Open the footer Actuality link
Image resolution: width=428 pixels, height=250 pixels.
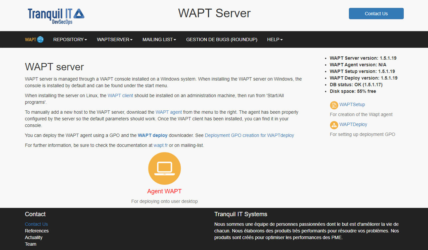pos(34,237)
